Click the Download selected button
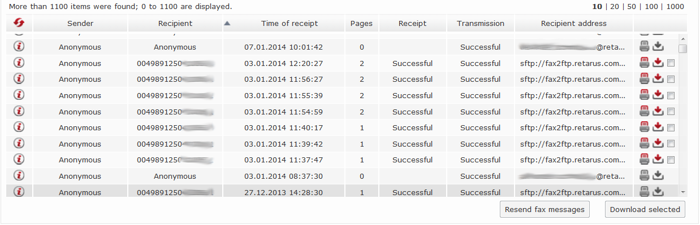The width and height of the screenshot is (700, 225). coord(645,209)
